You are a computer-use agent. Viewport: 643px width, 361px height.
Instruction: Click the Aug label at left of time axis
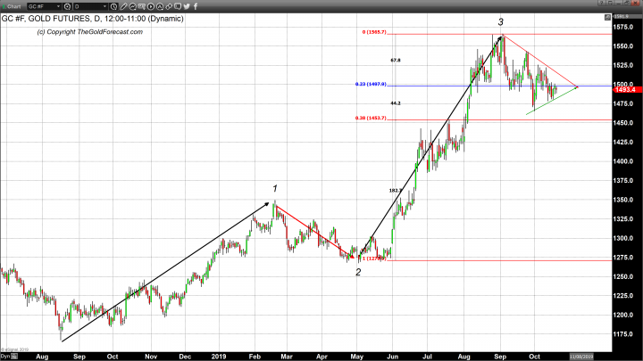pos(42,357)
